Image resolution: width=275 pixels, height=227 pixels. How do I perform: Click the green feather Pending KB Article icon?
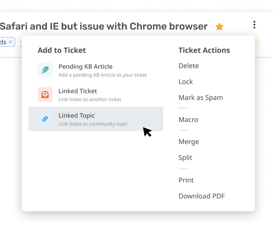point(45,70)
